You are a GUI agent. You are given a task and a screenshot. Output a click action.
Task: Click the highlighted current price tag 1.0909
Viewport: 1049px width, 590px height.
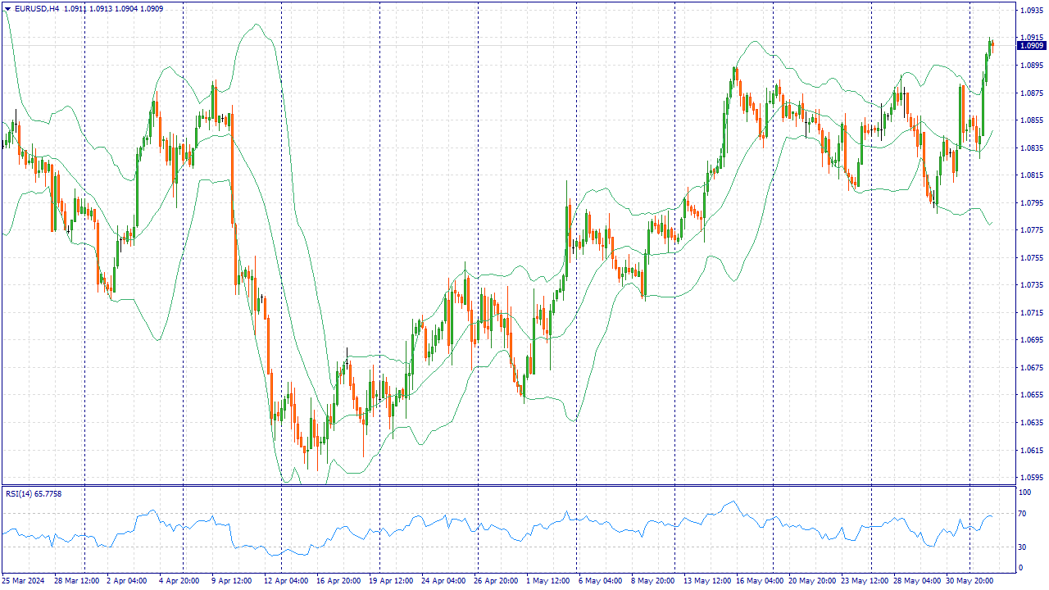1031,46
